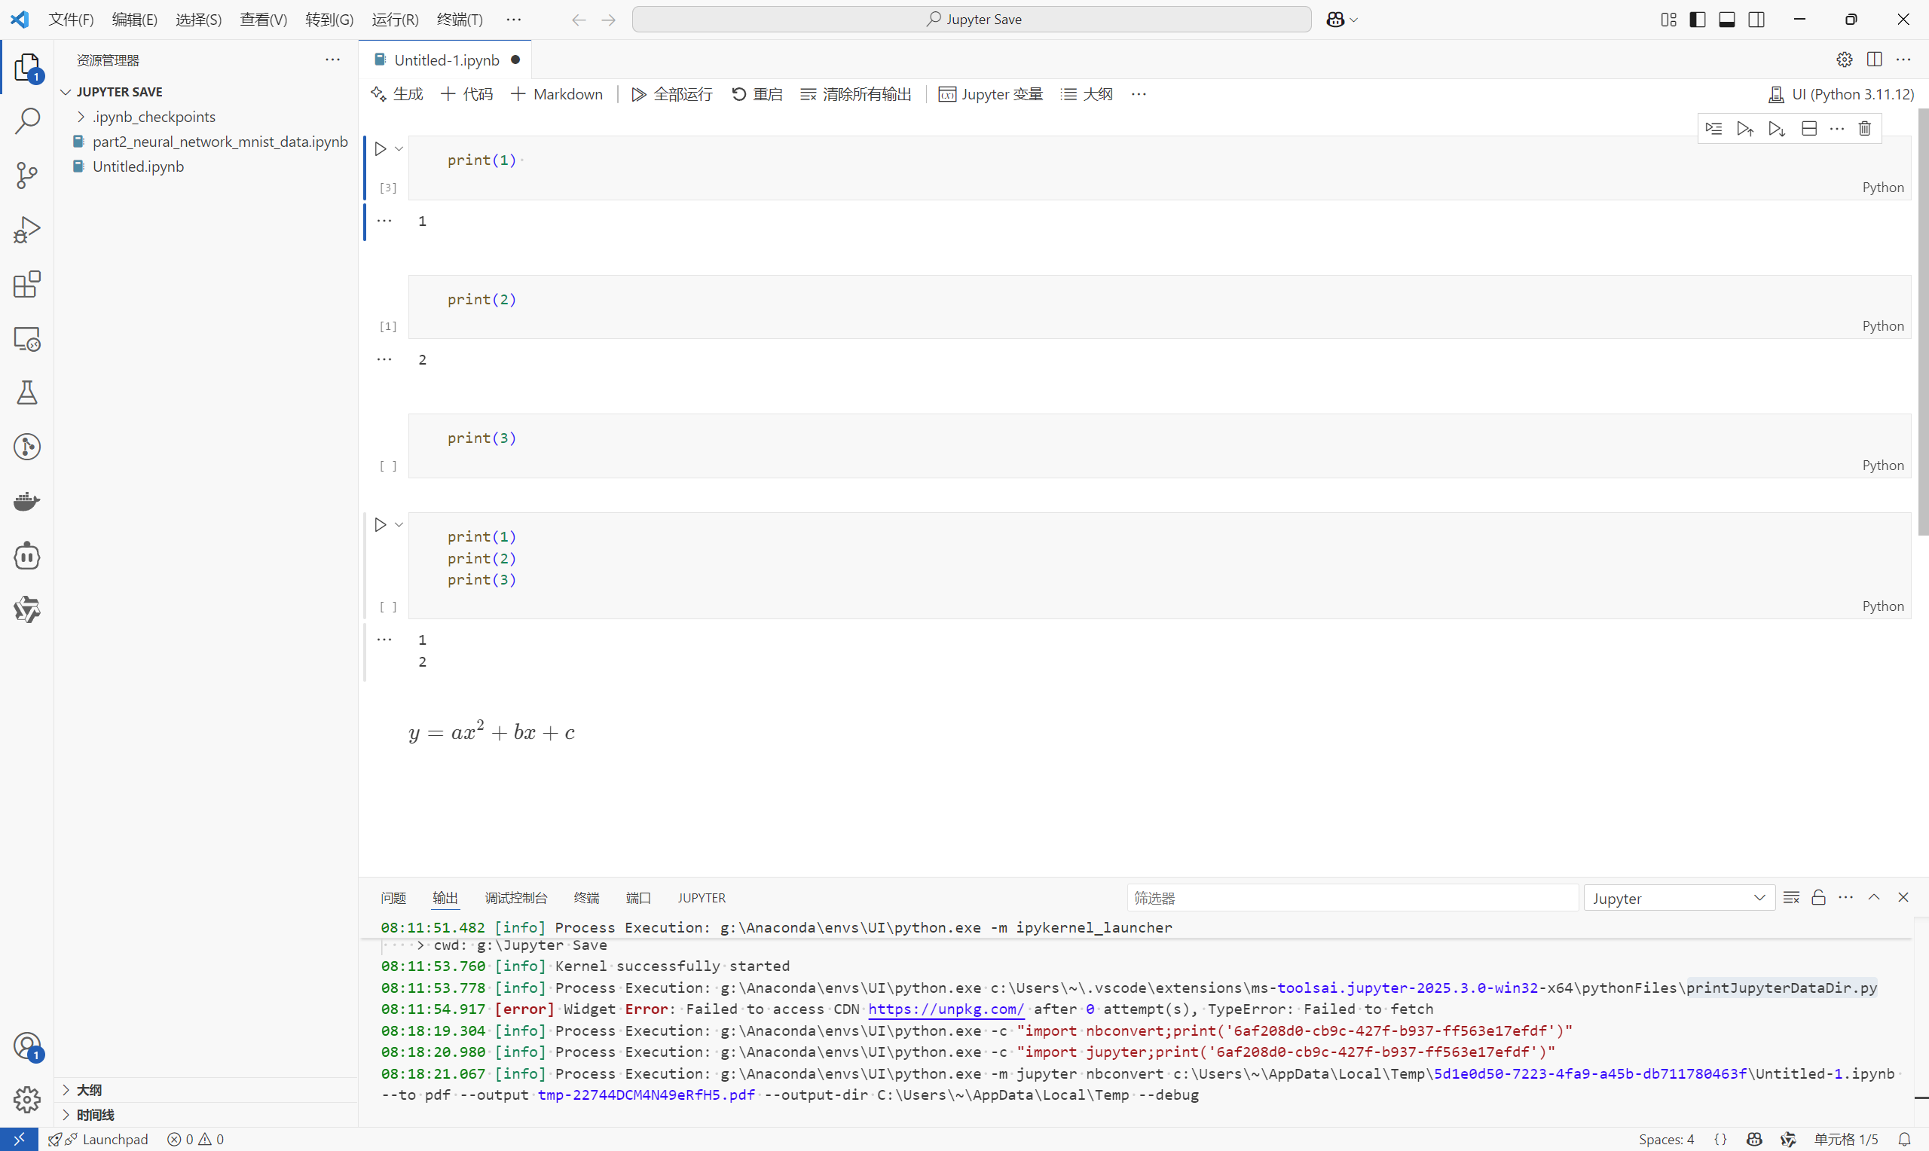Restart the kernel with 重启

click(757, 95)
